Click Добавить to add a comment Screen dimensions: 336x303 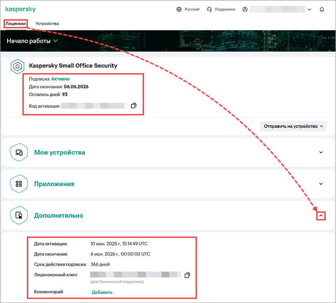pos(102,292)
